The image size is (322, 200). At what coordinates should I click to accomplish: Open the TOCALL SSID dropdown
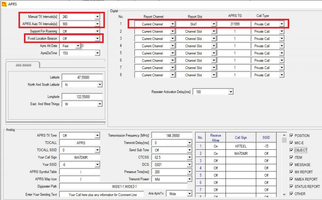tap(97, 150)
